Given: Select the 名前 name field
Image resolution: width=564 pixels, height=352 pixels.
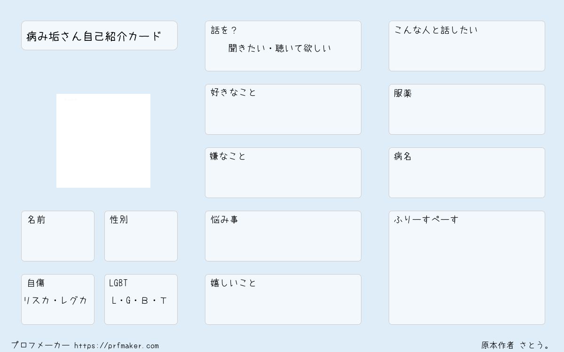Looking at the screenshot, I should (58, 236).
